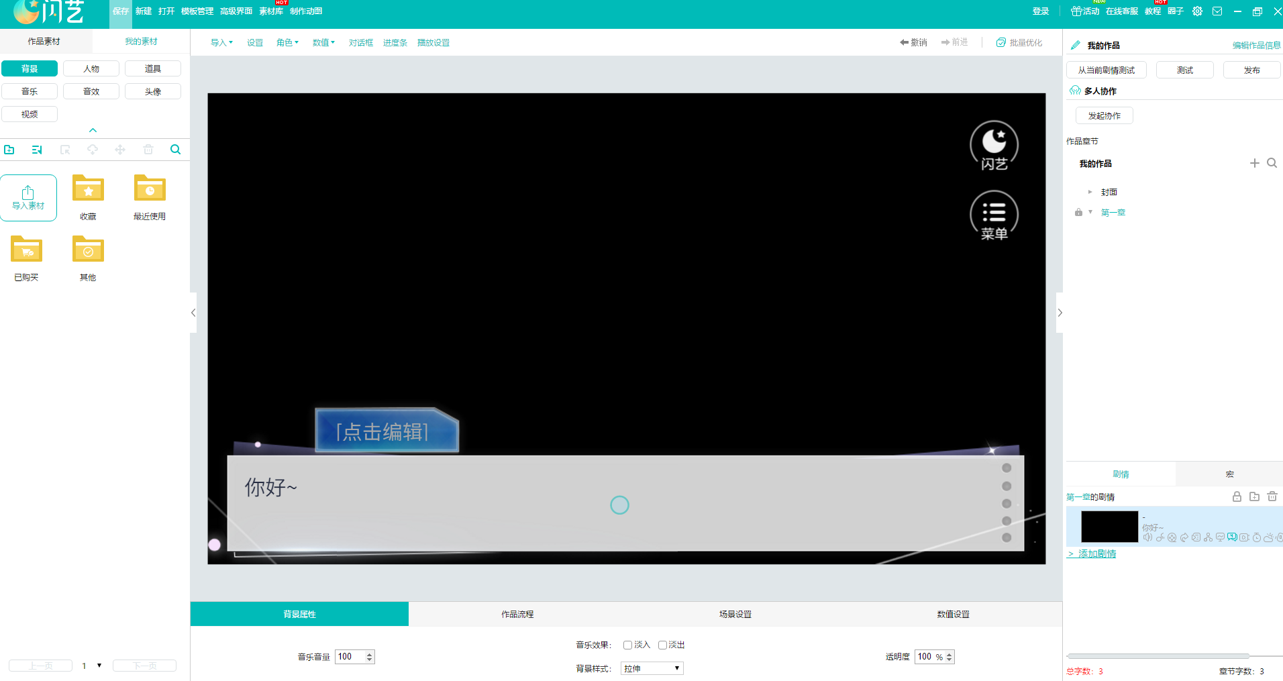Click the branch tree icon in plot row
The width and height of the screenshot is (1283, 681).
pos(1208,537)
